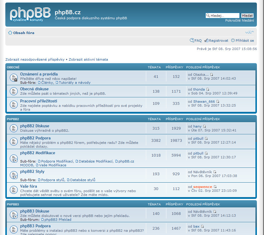Click the forum icon beside Vaše fóra
The width and height of the screenshot is (264, 235).
click(14, 190)
